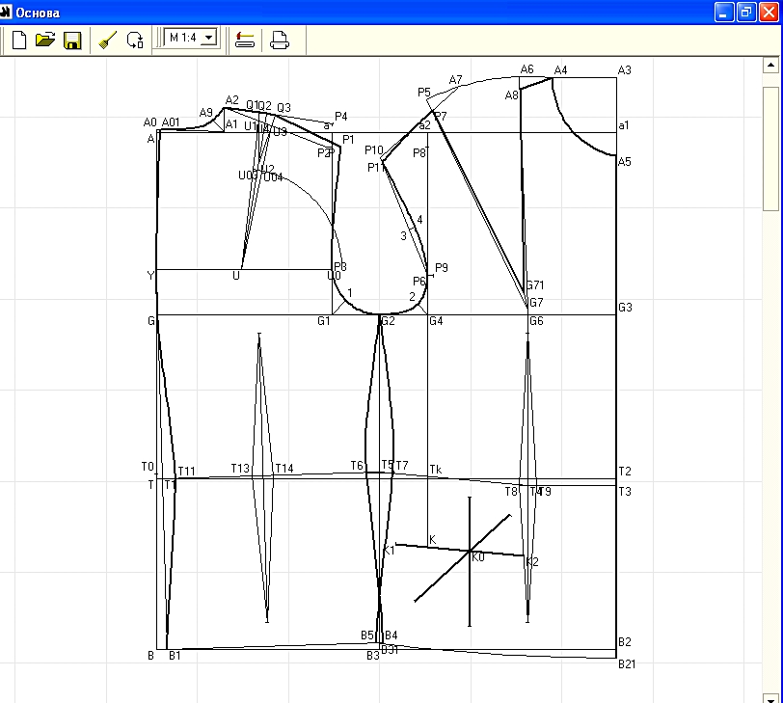Create a new blank pattern document
This screenshot has height=703, width=783.
coord(19,40)
